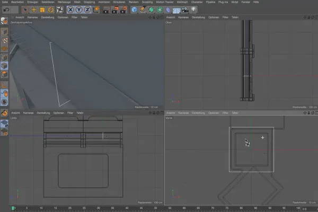
Task: Open the purple deformer objects icon
Action: point(168,10)
